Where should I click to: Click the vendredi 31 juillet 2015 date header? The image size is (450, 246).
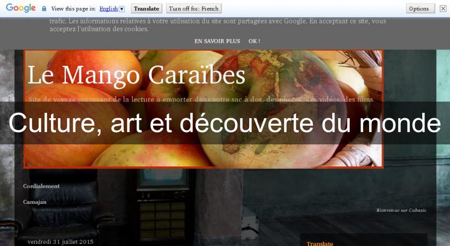(x=61, y=242)
